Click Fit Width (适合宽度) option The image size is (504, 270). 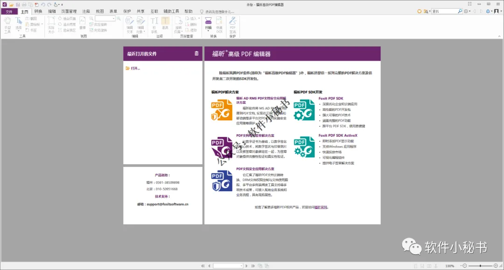point(67,24)
